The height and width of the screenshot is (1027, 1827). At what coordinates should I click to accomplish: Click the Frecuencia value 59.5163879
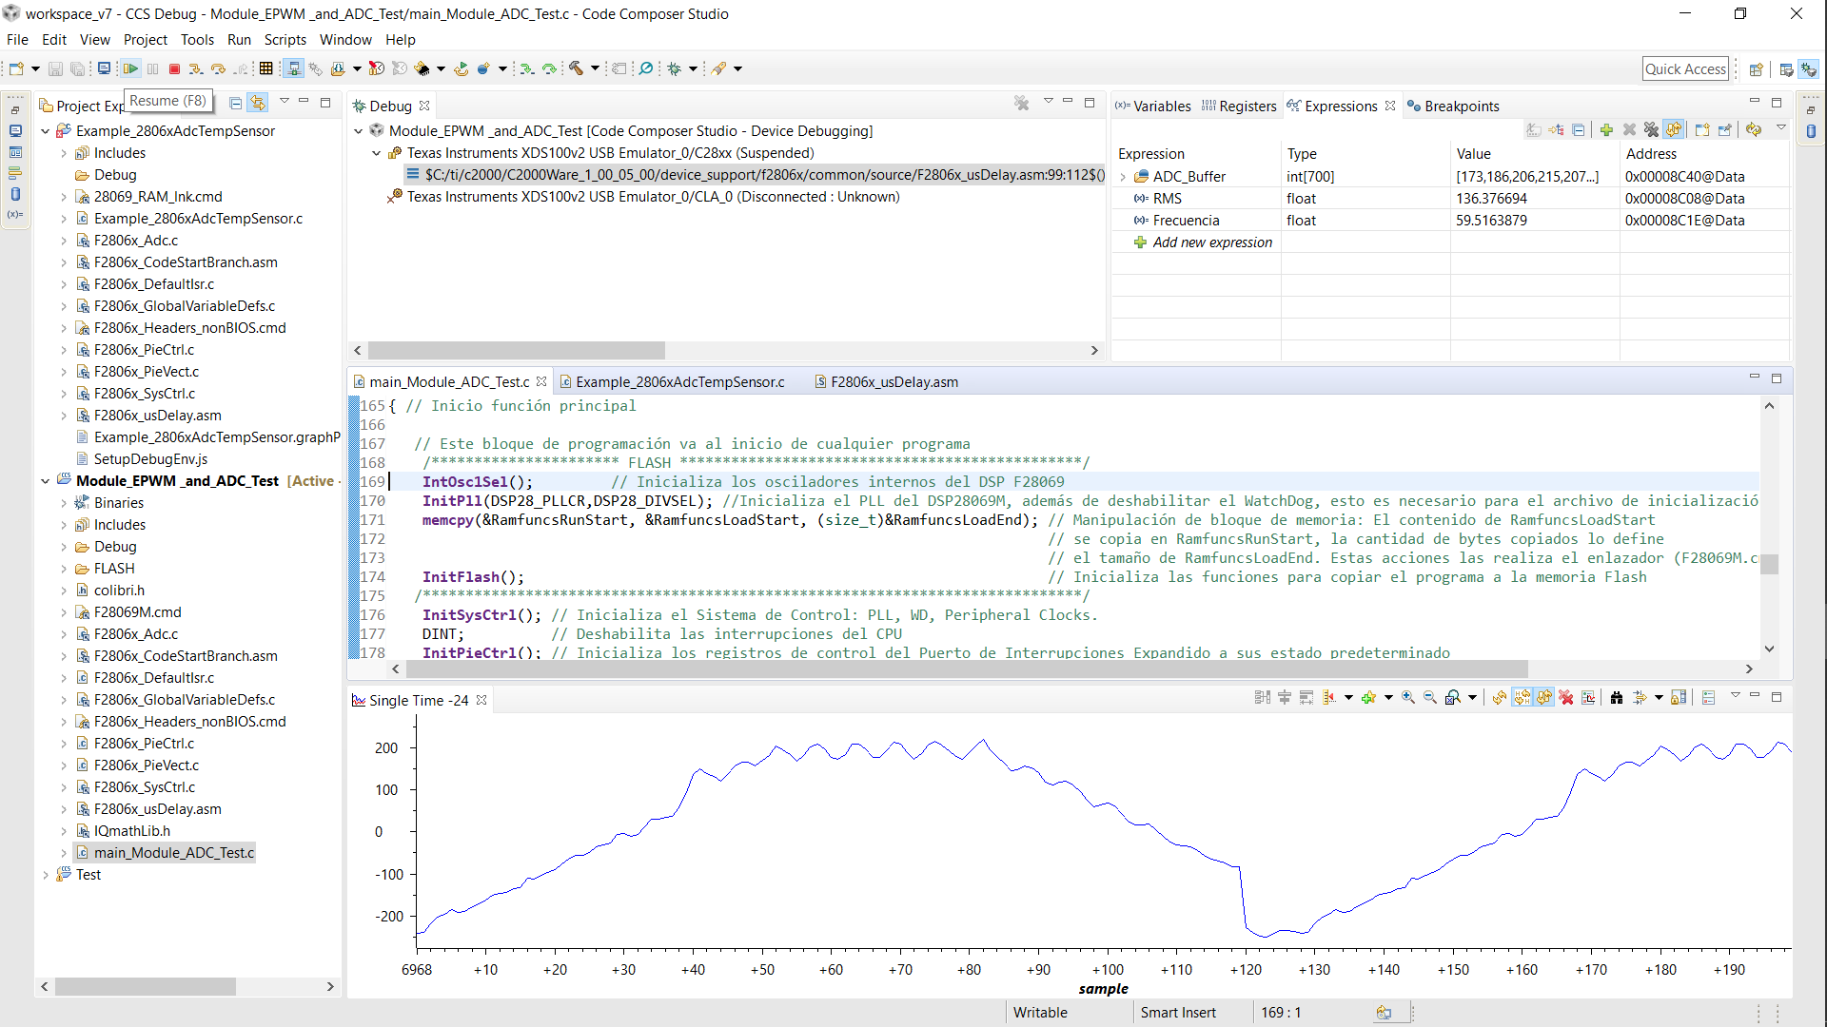pyautogui.click(x=1491, y=221)
